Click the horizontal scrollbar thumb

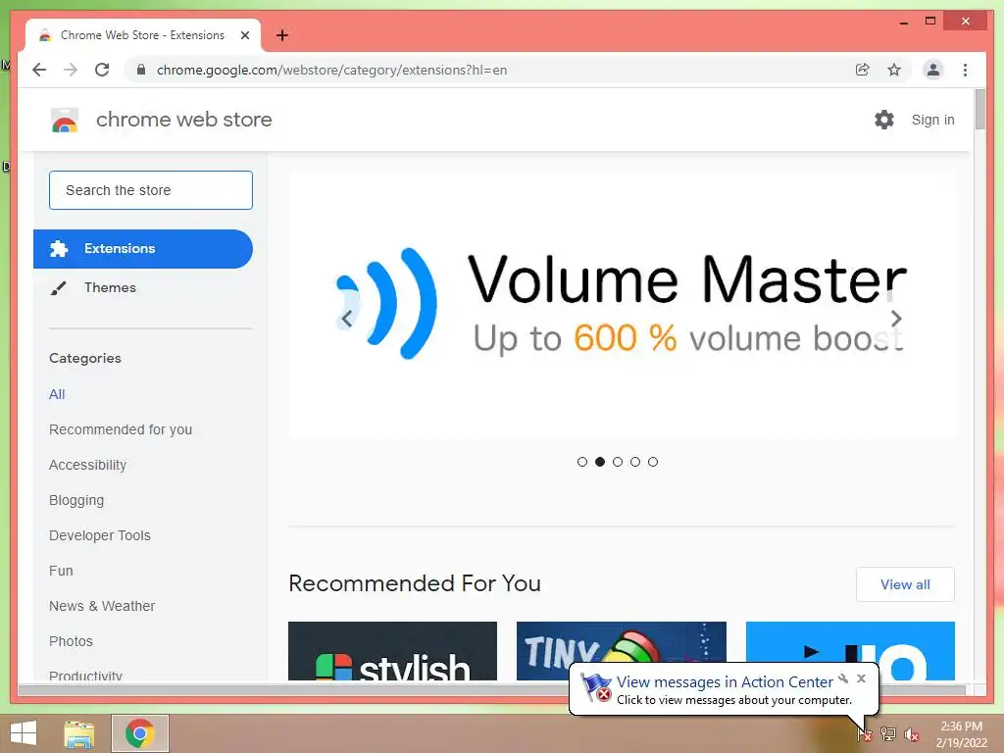click(x=492, y=690)
